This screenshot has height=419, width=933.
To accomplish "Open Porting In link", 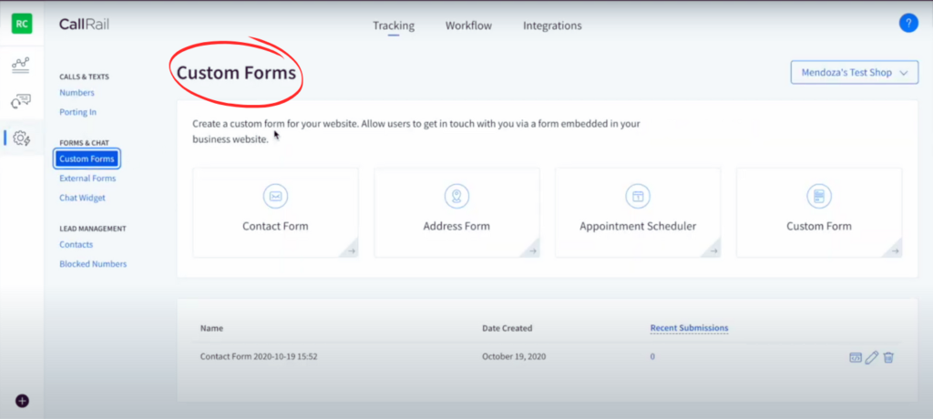I will tap(78, 112).
